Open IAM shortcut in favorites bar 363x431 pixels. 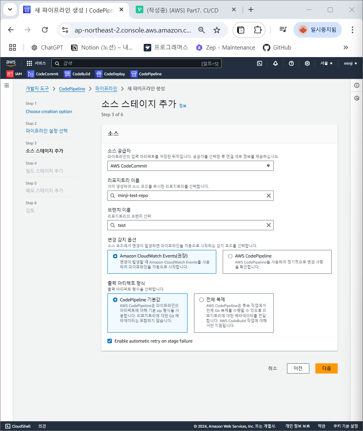tap(14, 74)
